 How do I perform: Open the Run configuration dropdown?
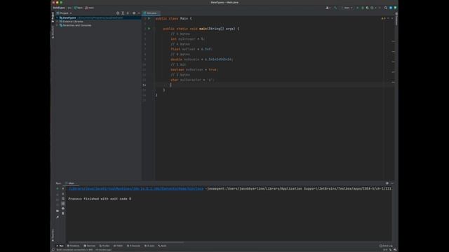[x=348, y=8]
